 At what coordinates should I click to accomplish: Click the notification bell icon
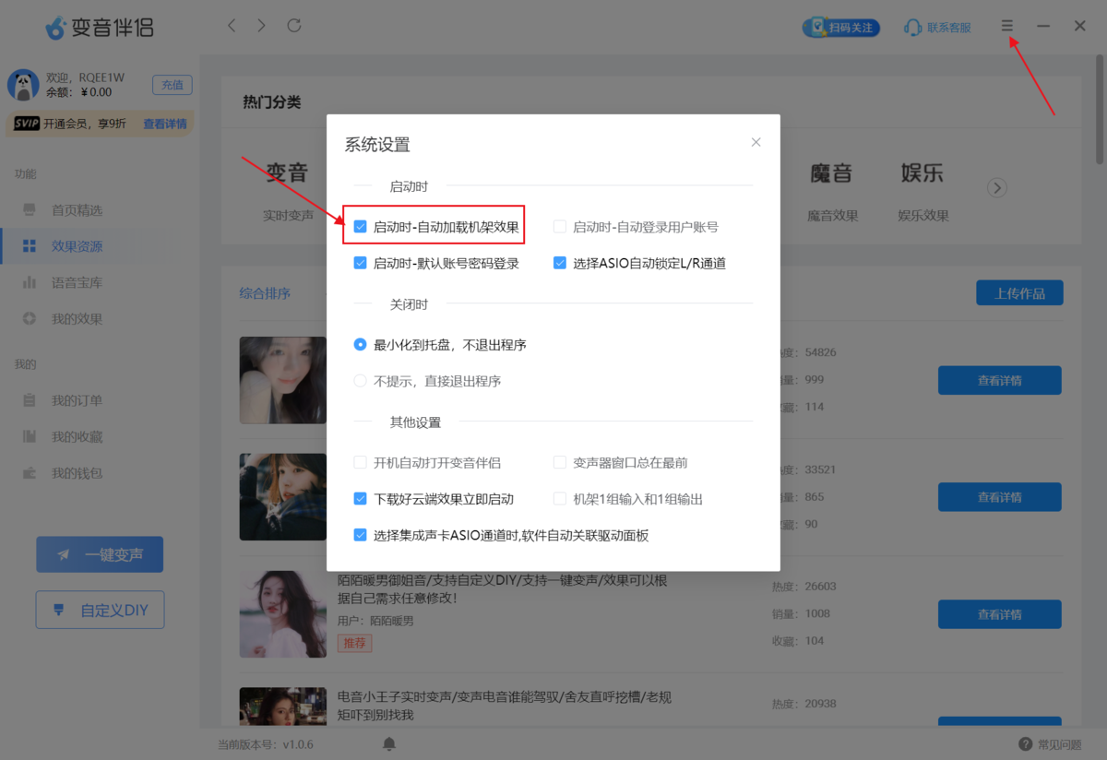point(389,743)
